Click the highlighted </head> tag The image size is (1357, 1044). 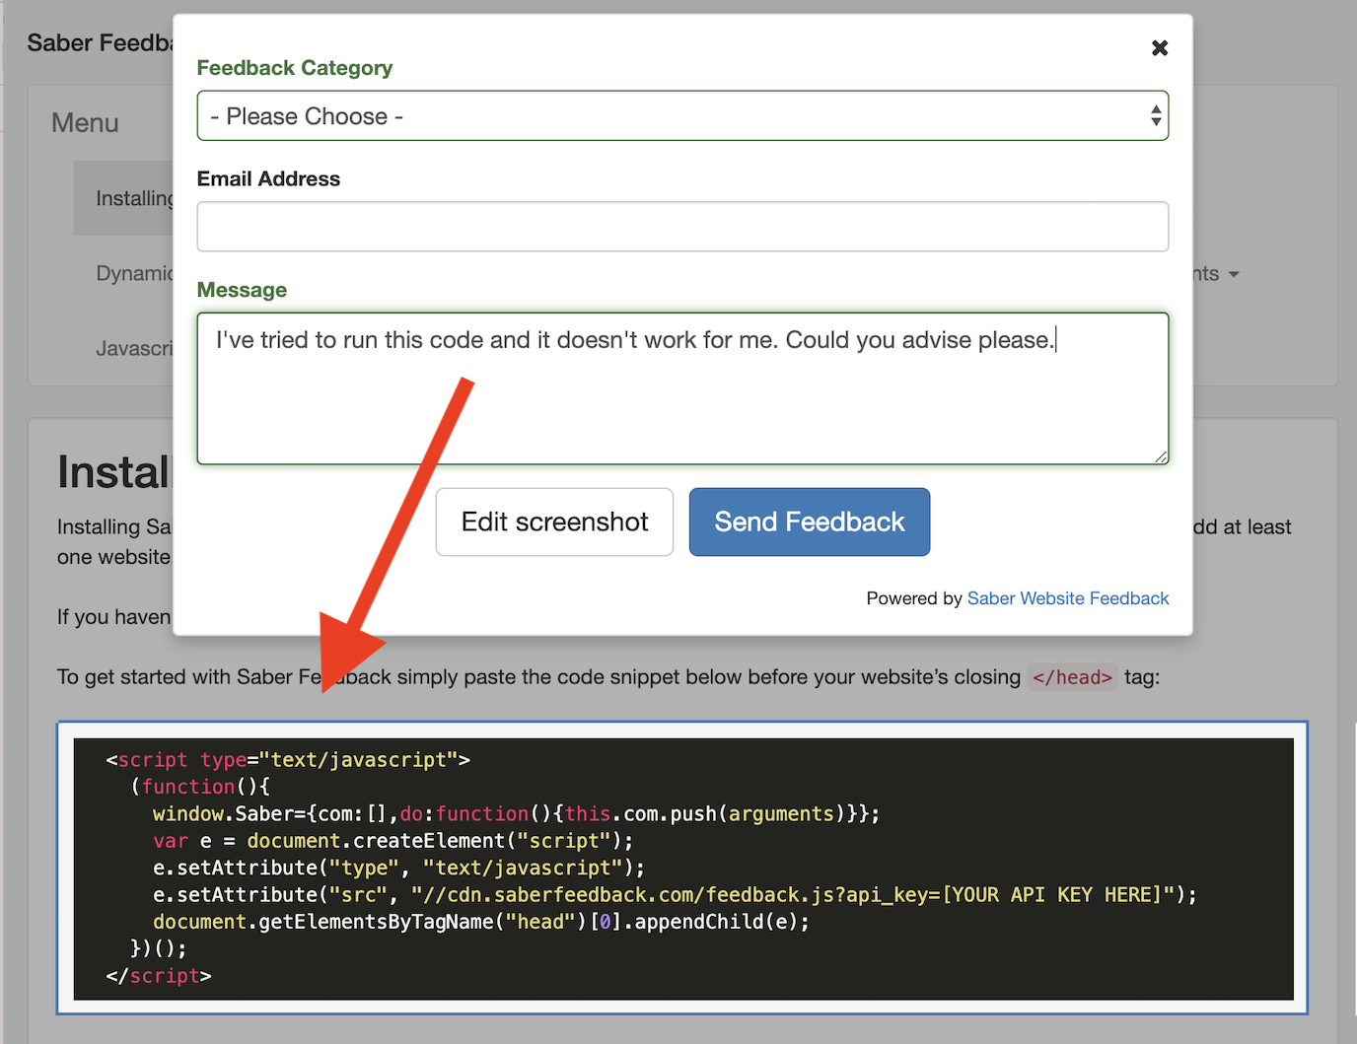(x=1071, y=677)
